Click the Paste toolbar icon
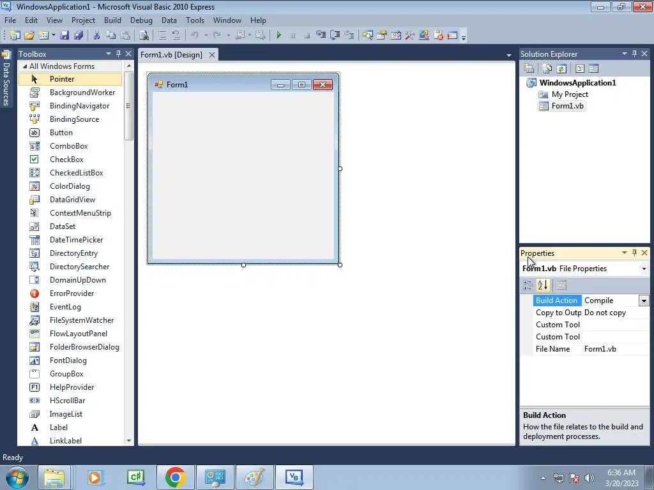This screenshot has height=490, width=654. coord(125,36)
